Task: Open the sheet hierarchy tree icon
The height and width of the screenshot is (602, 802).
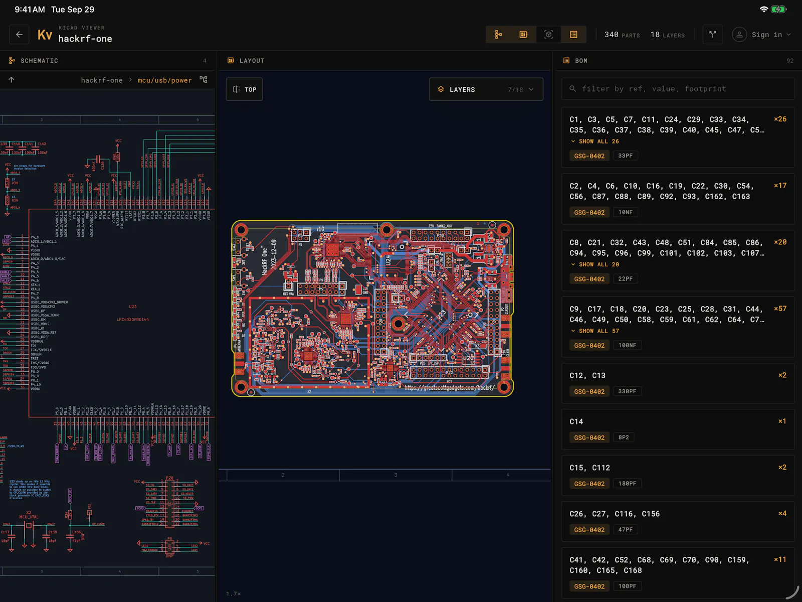Action: [204, 80]
